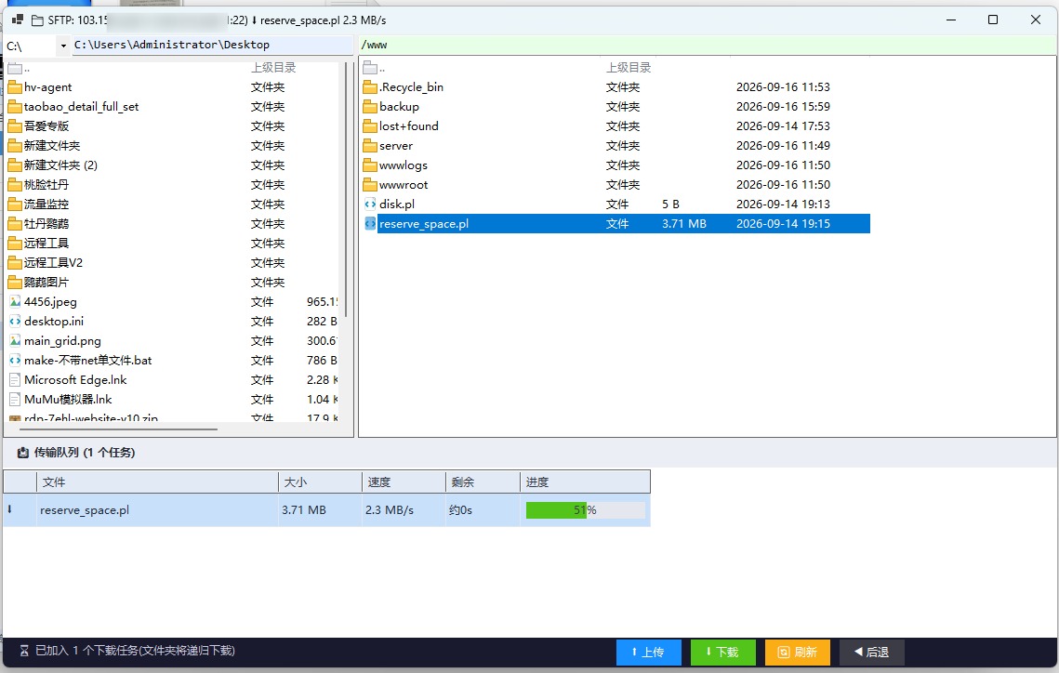The width and height of the screenshot is (1059, 673).
Task: Click the disk.pl file icon
Action: pos(369,204)
